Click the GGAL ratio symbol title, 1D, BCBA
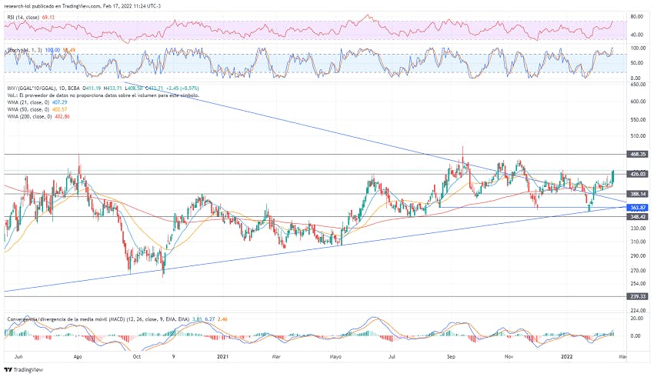Image resolution: width=654 pixels, height=377 pixels. pos(43,88)
